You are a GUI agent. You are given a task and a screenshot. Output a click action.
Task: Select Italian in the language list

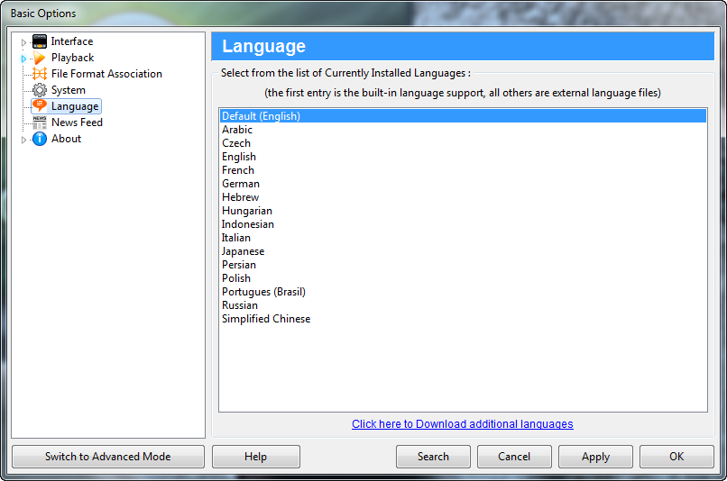[464, 238]
